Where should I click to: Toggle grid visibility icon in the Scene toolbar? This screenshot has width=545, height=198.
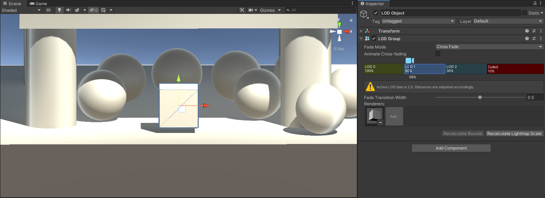[x=103, y=10]
